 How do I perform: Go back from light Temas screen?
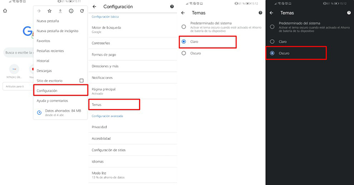(x=183, y=13)
